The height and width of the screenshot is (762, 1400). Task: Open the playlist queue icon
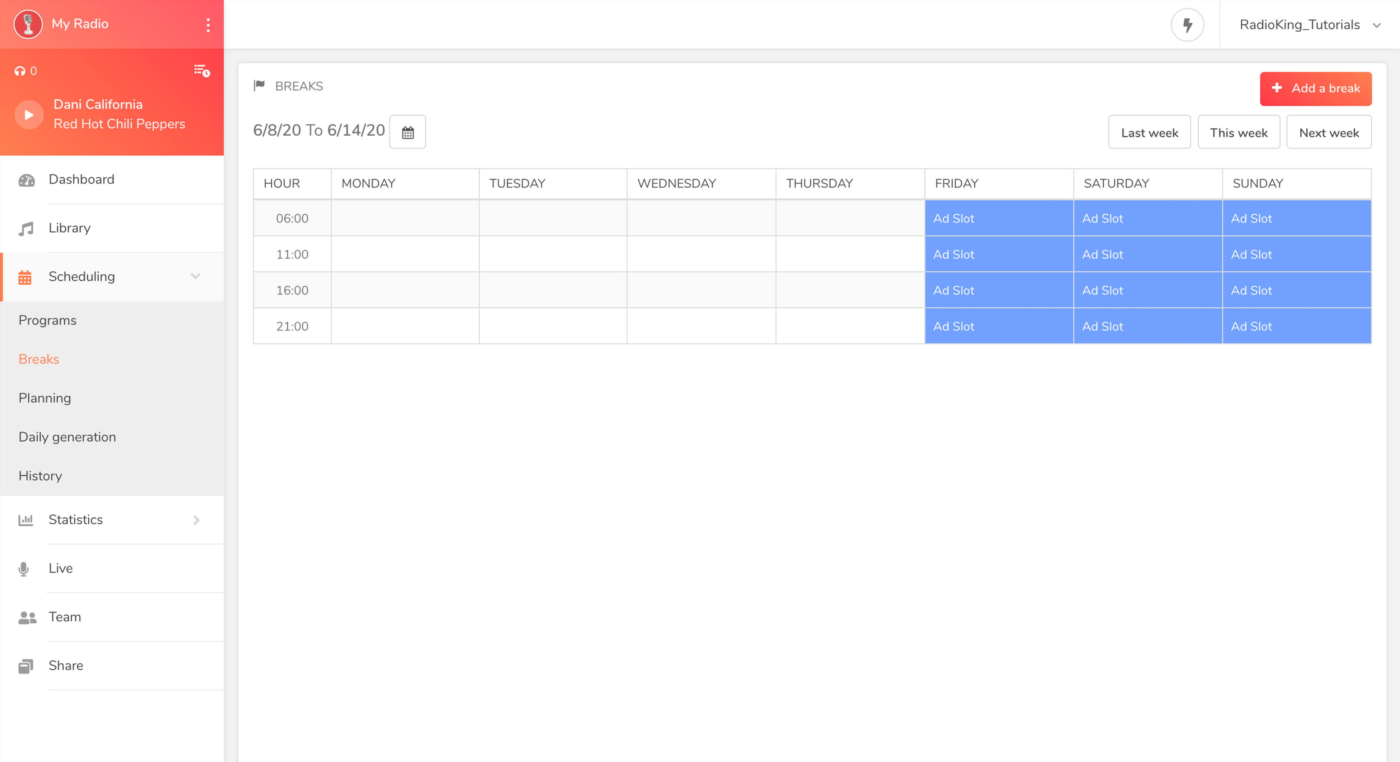point(202,71)
